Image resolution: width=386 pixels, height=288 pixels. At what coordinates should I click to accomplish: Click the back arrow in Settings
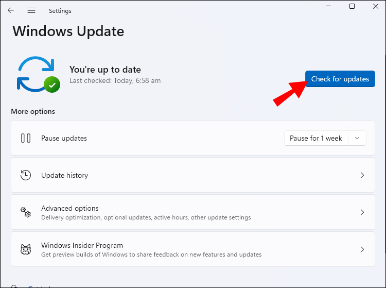11,10
